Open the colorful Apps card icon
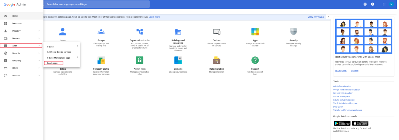 tap(255, 32)
